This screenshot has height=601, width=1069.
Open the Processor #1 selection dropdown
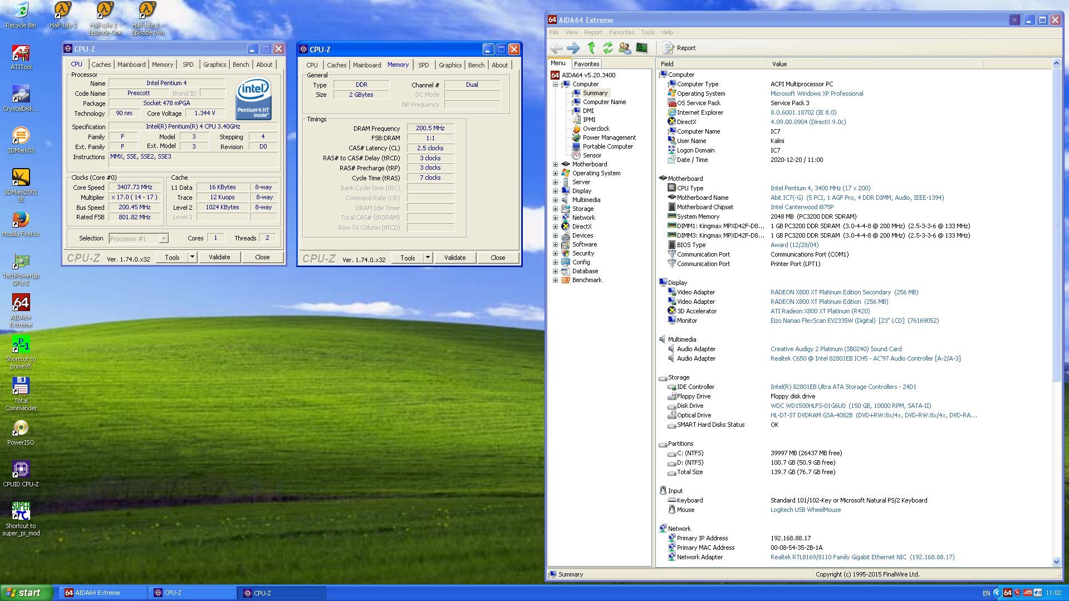pyautogui.click(x=164, y=239)
